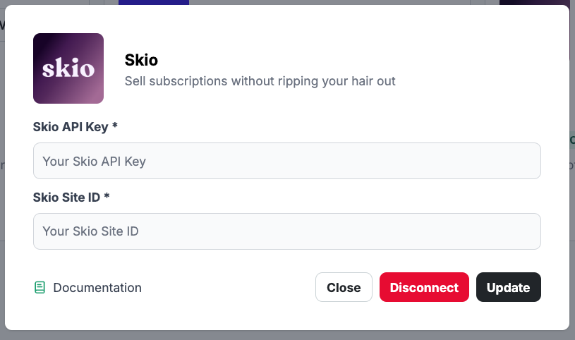Image resolution: width=575 pixels, height=340 pixels.
Task: Open the Documentation link
Action: pyautogui.click(x=97, y=288)
